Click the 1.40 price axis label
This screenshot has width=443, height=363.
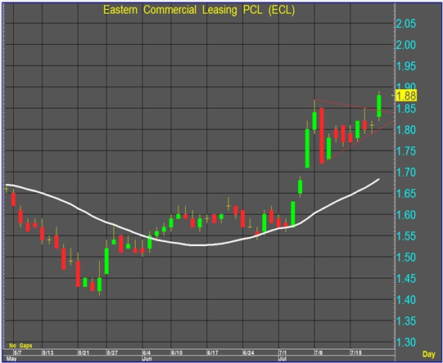point(406,300)
